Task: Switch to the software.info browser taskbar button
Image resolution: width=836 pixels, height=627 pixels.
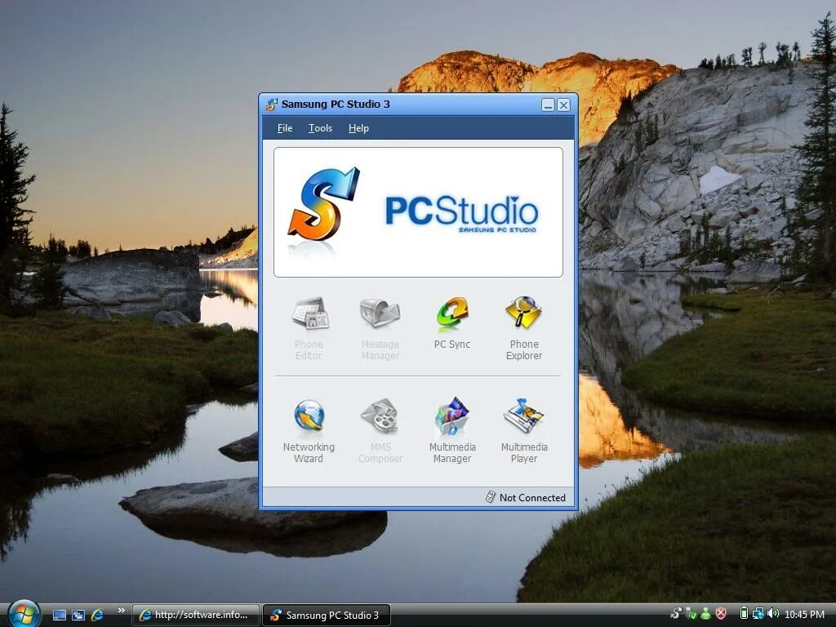Action: [196, 615]
